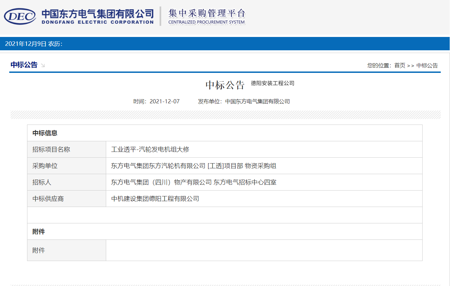Click the 招标项目名称 label cell
Viewport: 450px width, 286px height.
tap(67, 149)
